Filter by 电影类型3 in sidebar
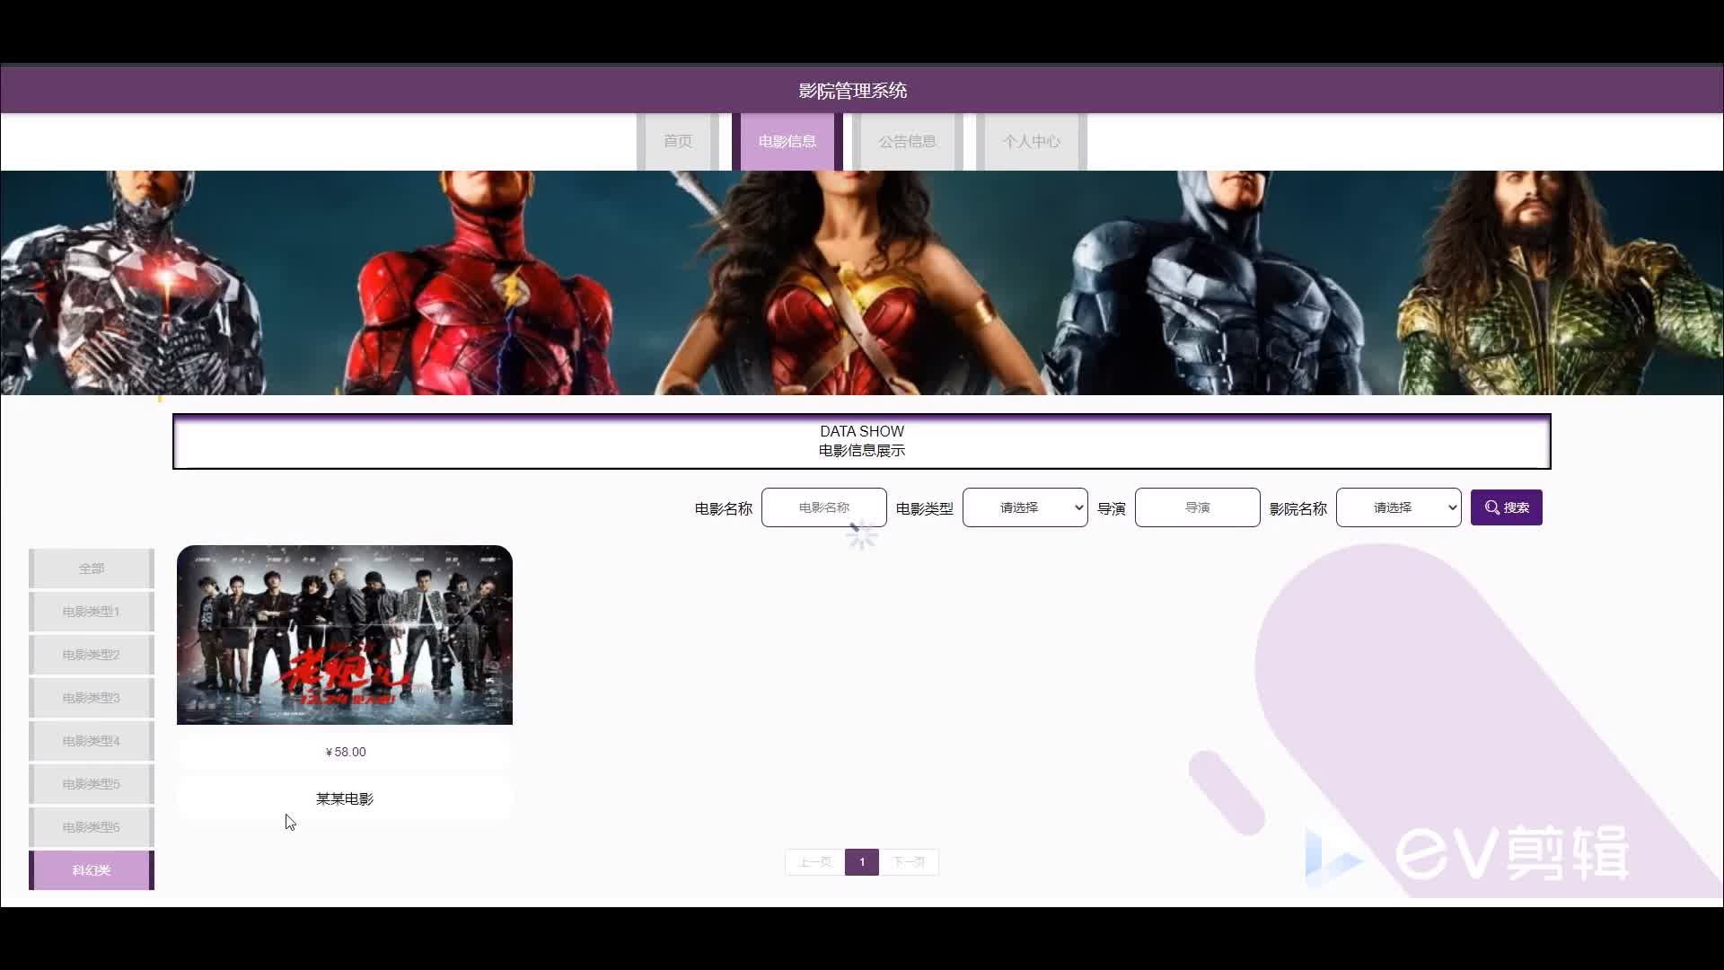 click(x=92, y=698)
